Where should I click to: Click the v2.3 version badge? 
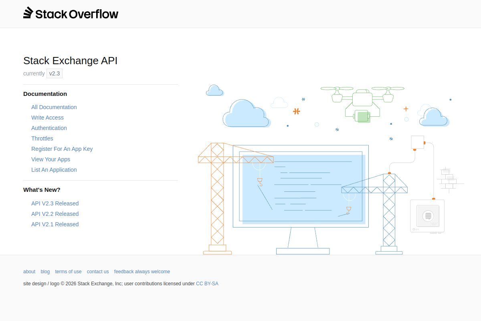[55, 73]
